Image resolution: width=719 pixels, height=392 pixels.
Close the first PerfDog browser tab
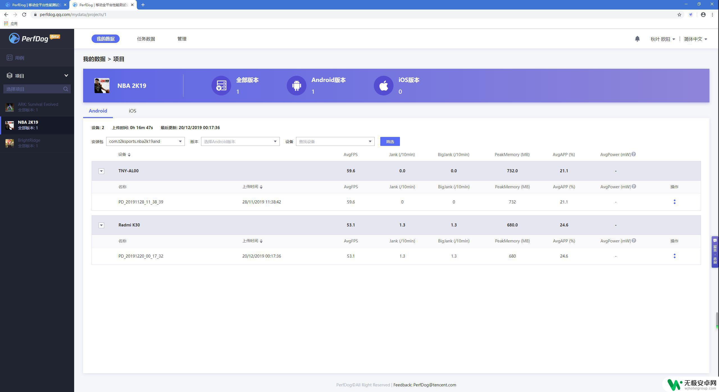pos(65,5)
